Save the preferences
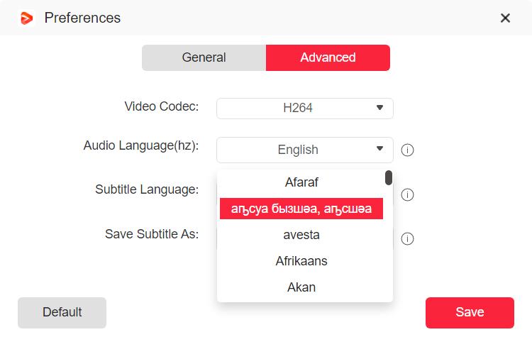The image size is (532, 337). (x=470, y=312)
